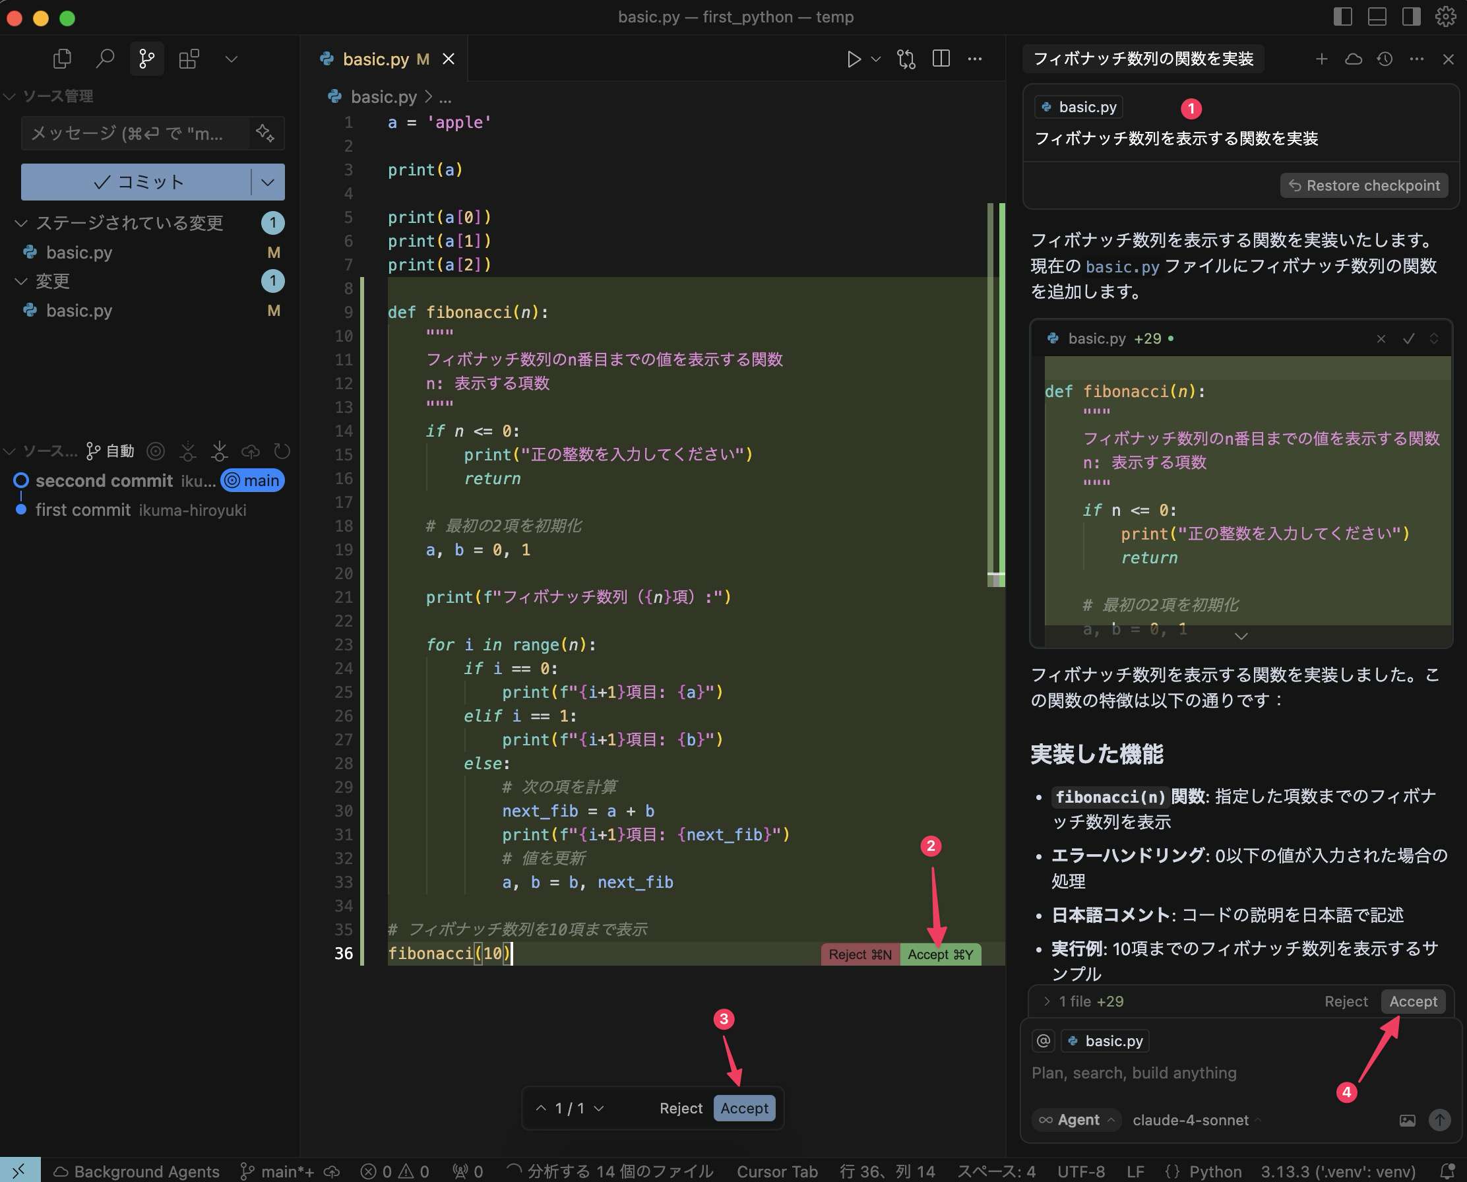This screenshot has width=1467, height=1182.
Task: Open chat history clock icon
Action: 1385,59
